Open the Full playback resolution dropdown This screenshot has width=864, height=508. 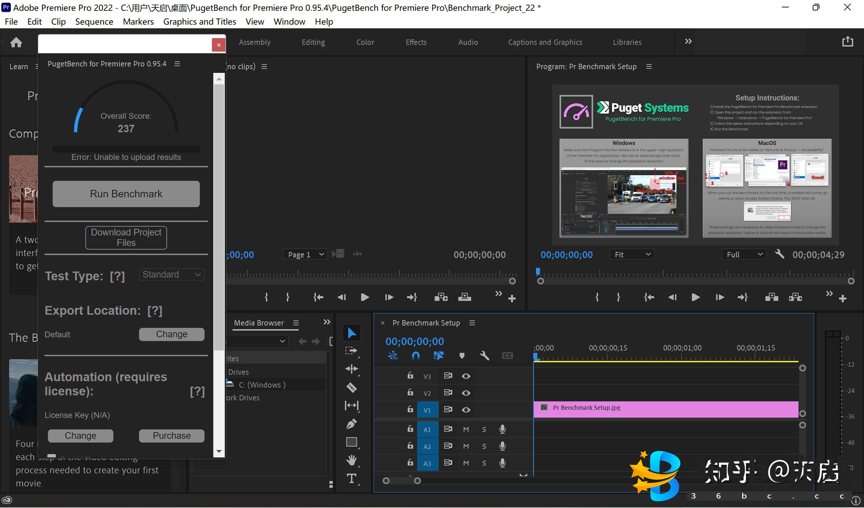pyautogui.click(x=744, y=254)
